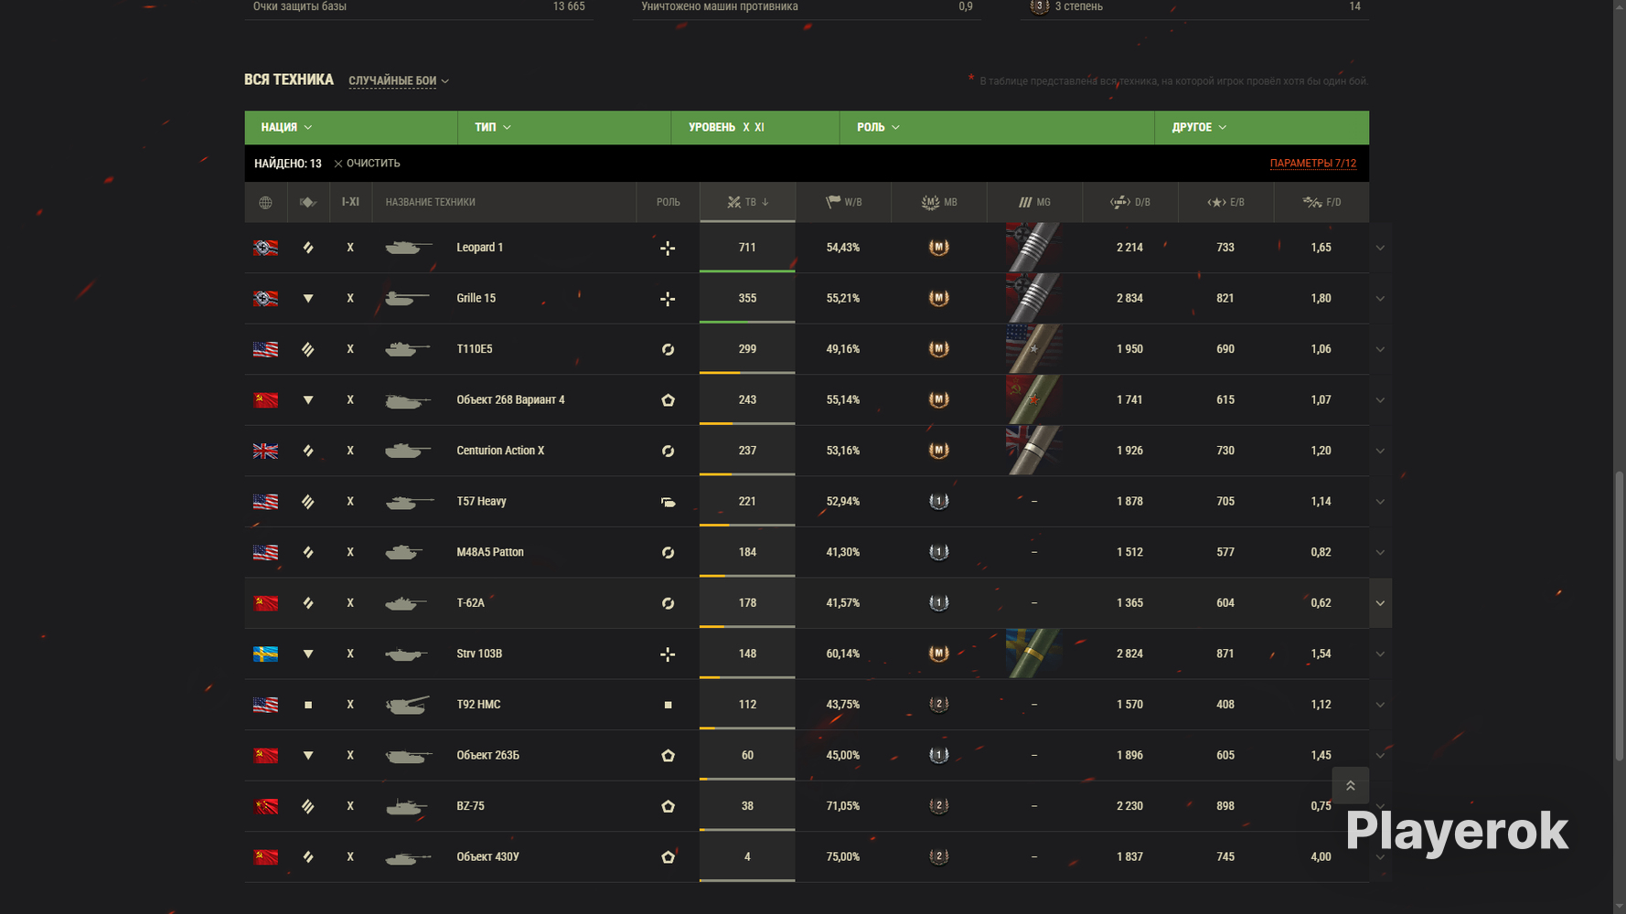
Task: Open the Случайные бои battle type dropdown
Action: coord(399,81)
